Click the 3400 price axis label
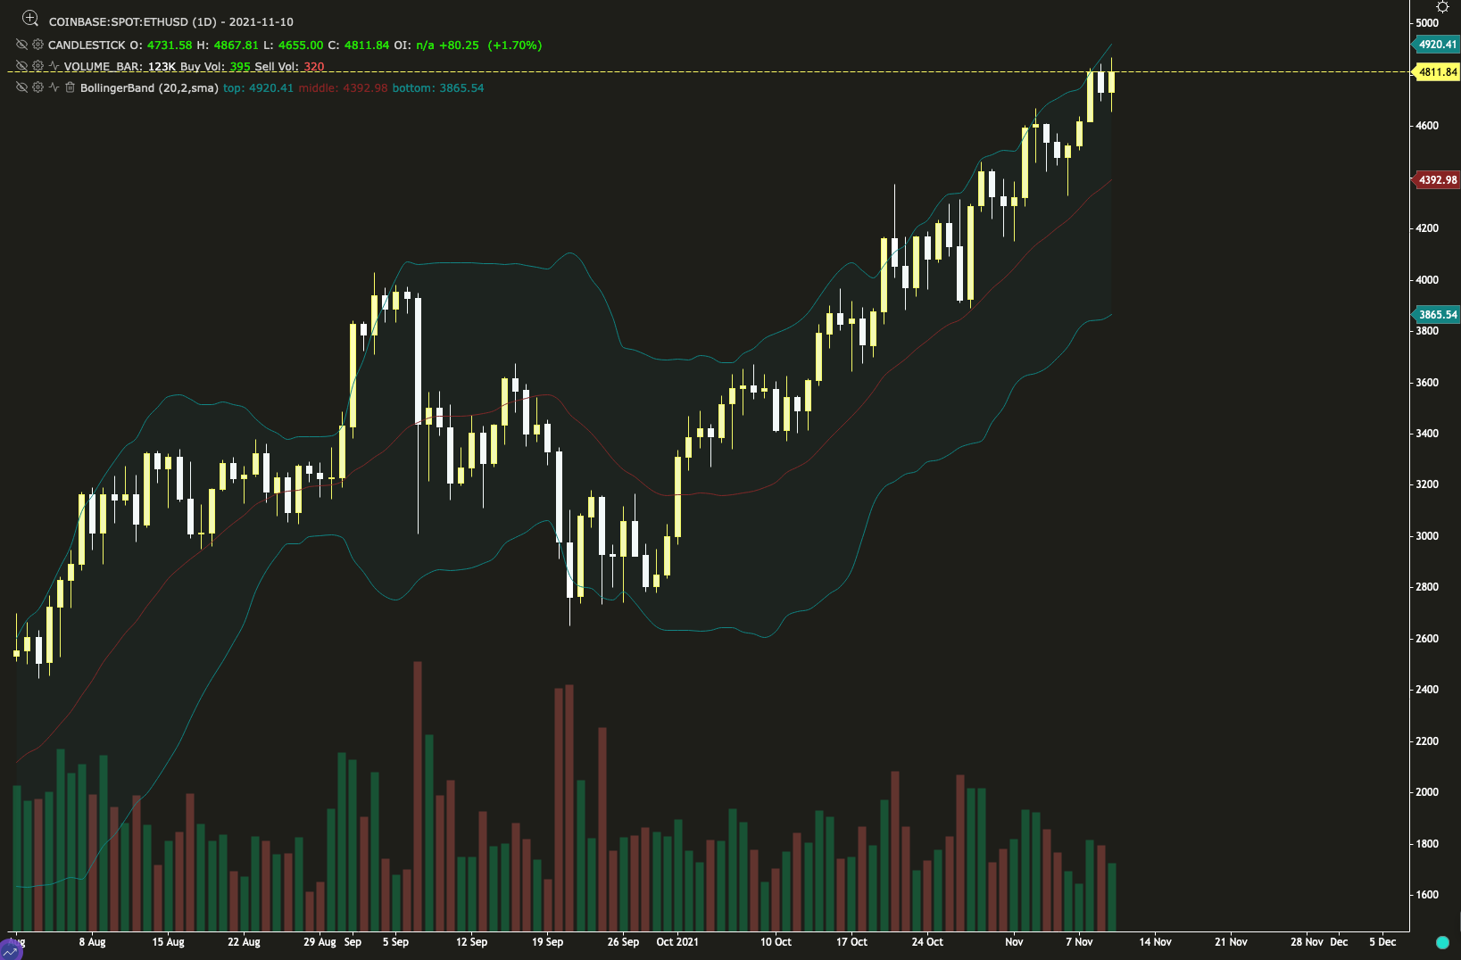 tap(1428, 434)
